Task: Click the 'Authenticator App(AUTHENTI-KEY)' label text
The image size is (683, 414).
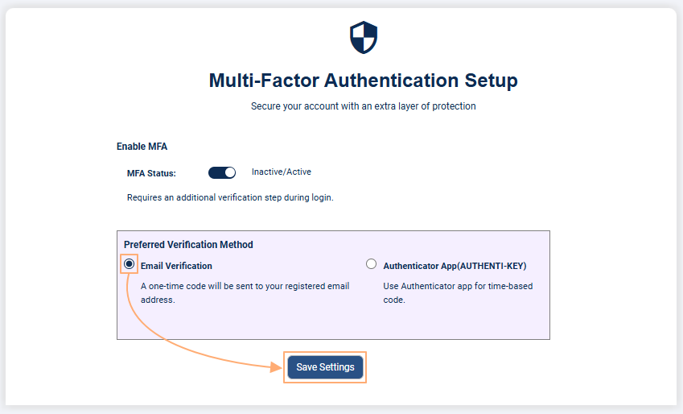Action: click(455, 266)
